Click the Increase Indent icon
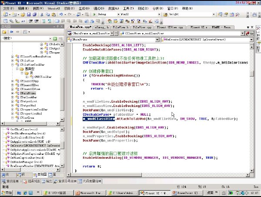Image resolution: width=261 pixels, height=197 pixels. pyautogui.click(x=37, y=21)
